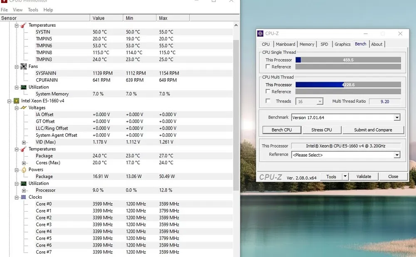Switch to the About tab
This screenshot has height=257, width=416.
point(376,45)
